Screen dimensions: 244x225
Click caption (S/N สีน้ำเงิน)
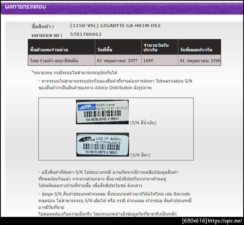click(143, 123)
